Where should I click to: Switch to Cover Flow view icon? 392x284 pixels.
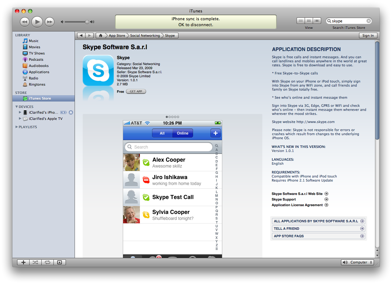pos(317,21)
